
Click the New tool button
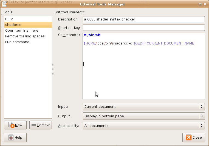15,125
